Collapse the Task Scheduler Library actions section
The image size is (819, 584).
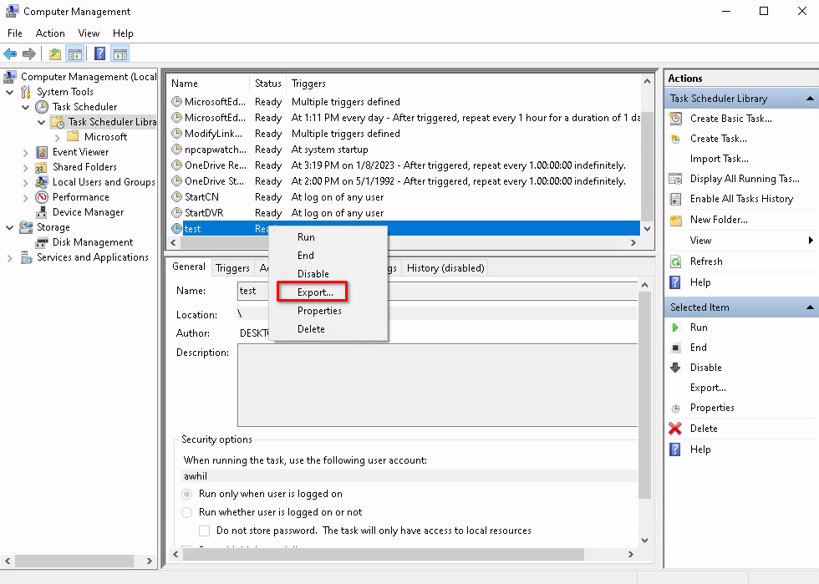pos(810,99)
